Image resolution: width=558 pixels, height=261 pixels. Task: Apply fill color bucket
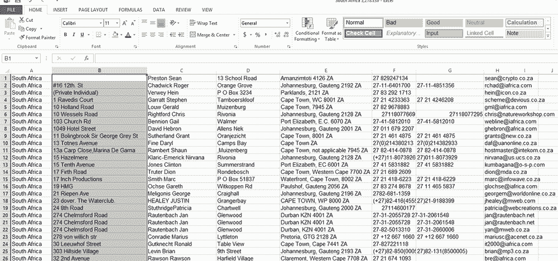click(x=115, y=35)
